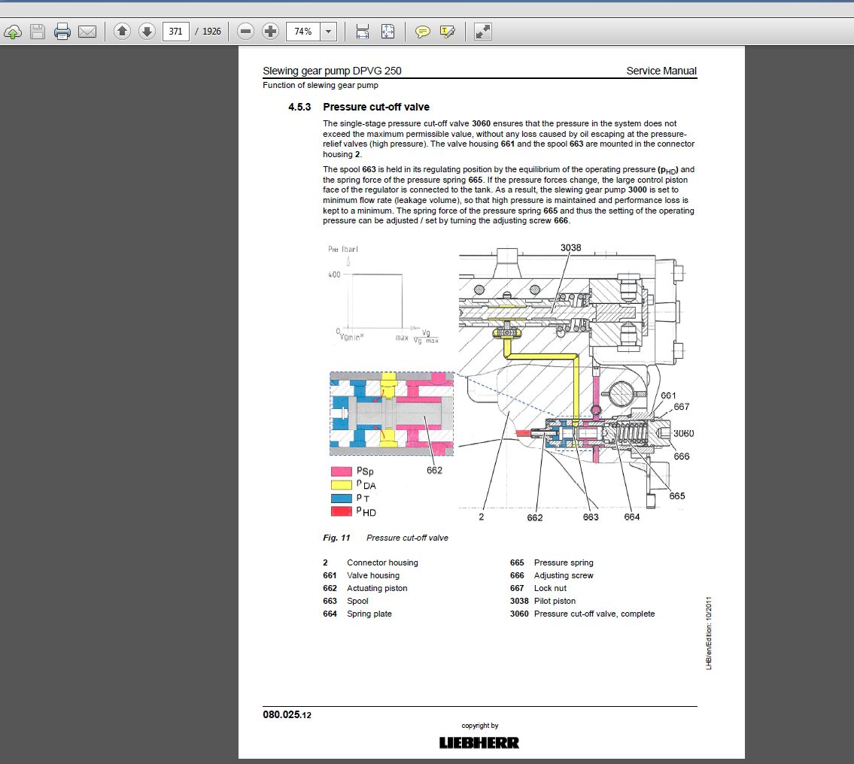Select the highlight text tool

[448, 32]
